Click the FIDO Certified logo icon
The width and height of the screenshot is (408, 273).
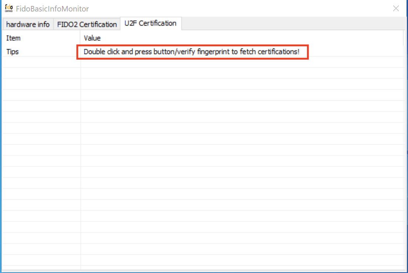click(8, 7)
